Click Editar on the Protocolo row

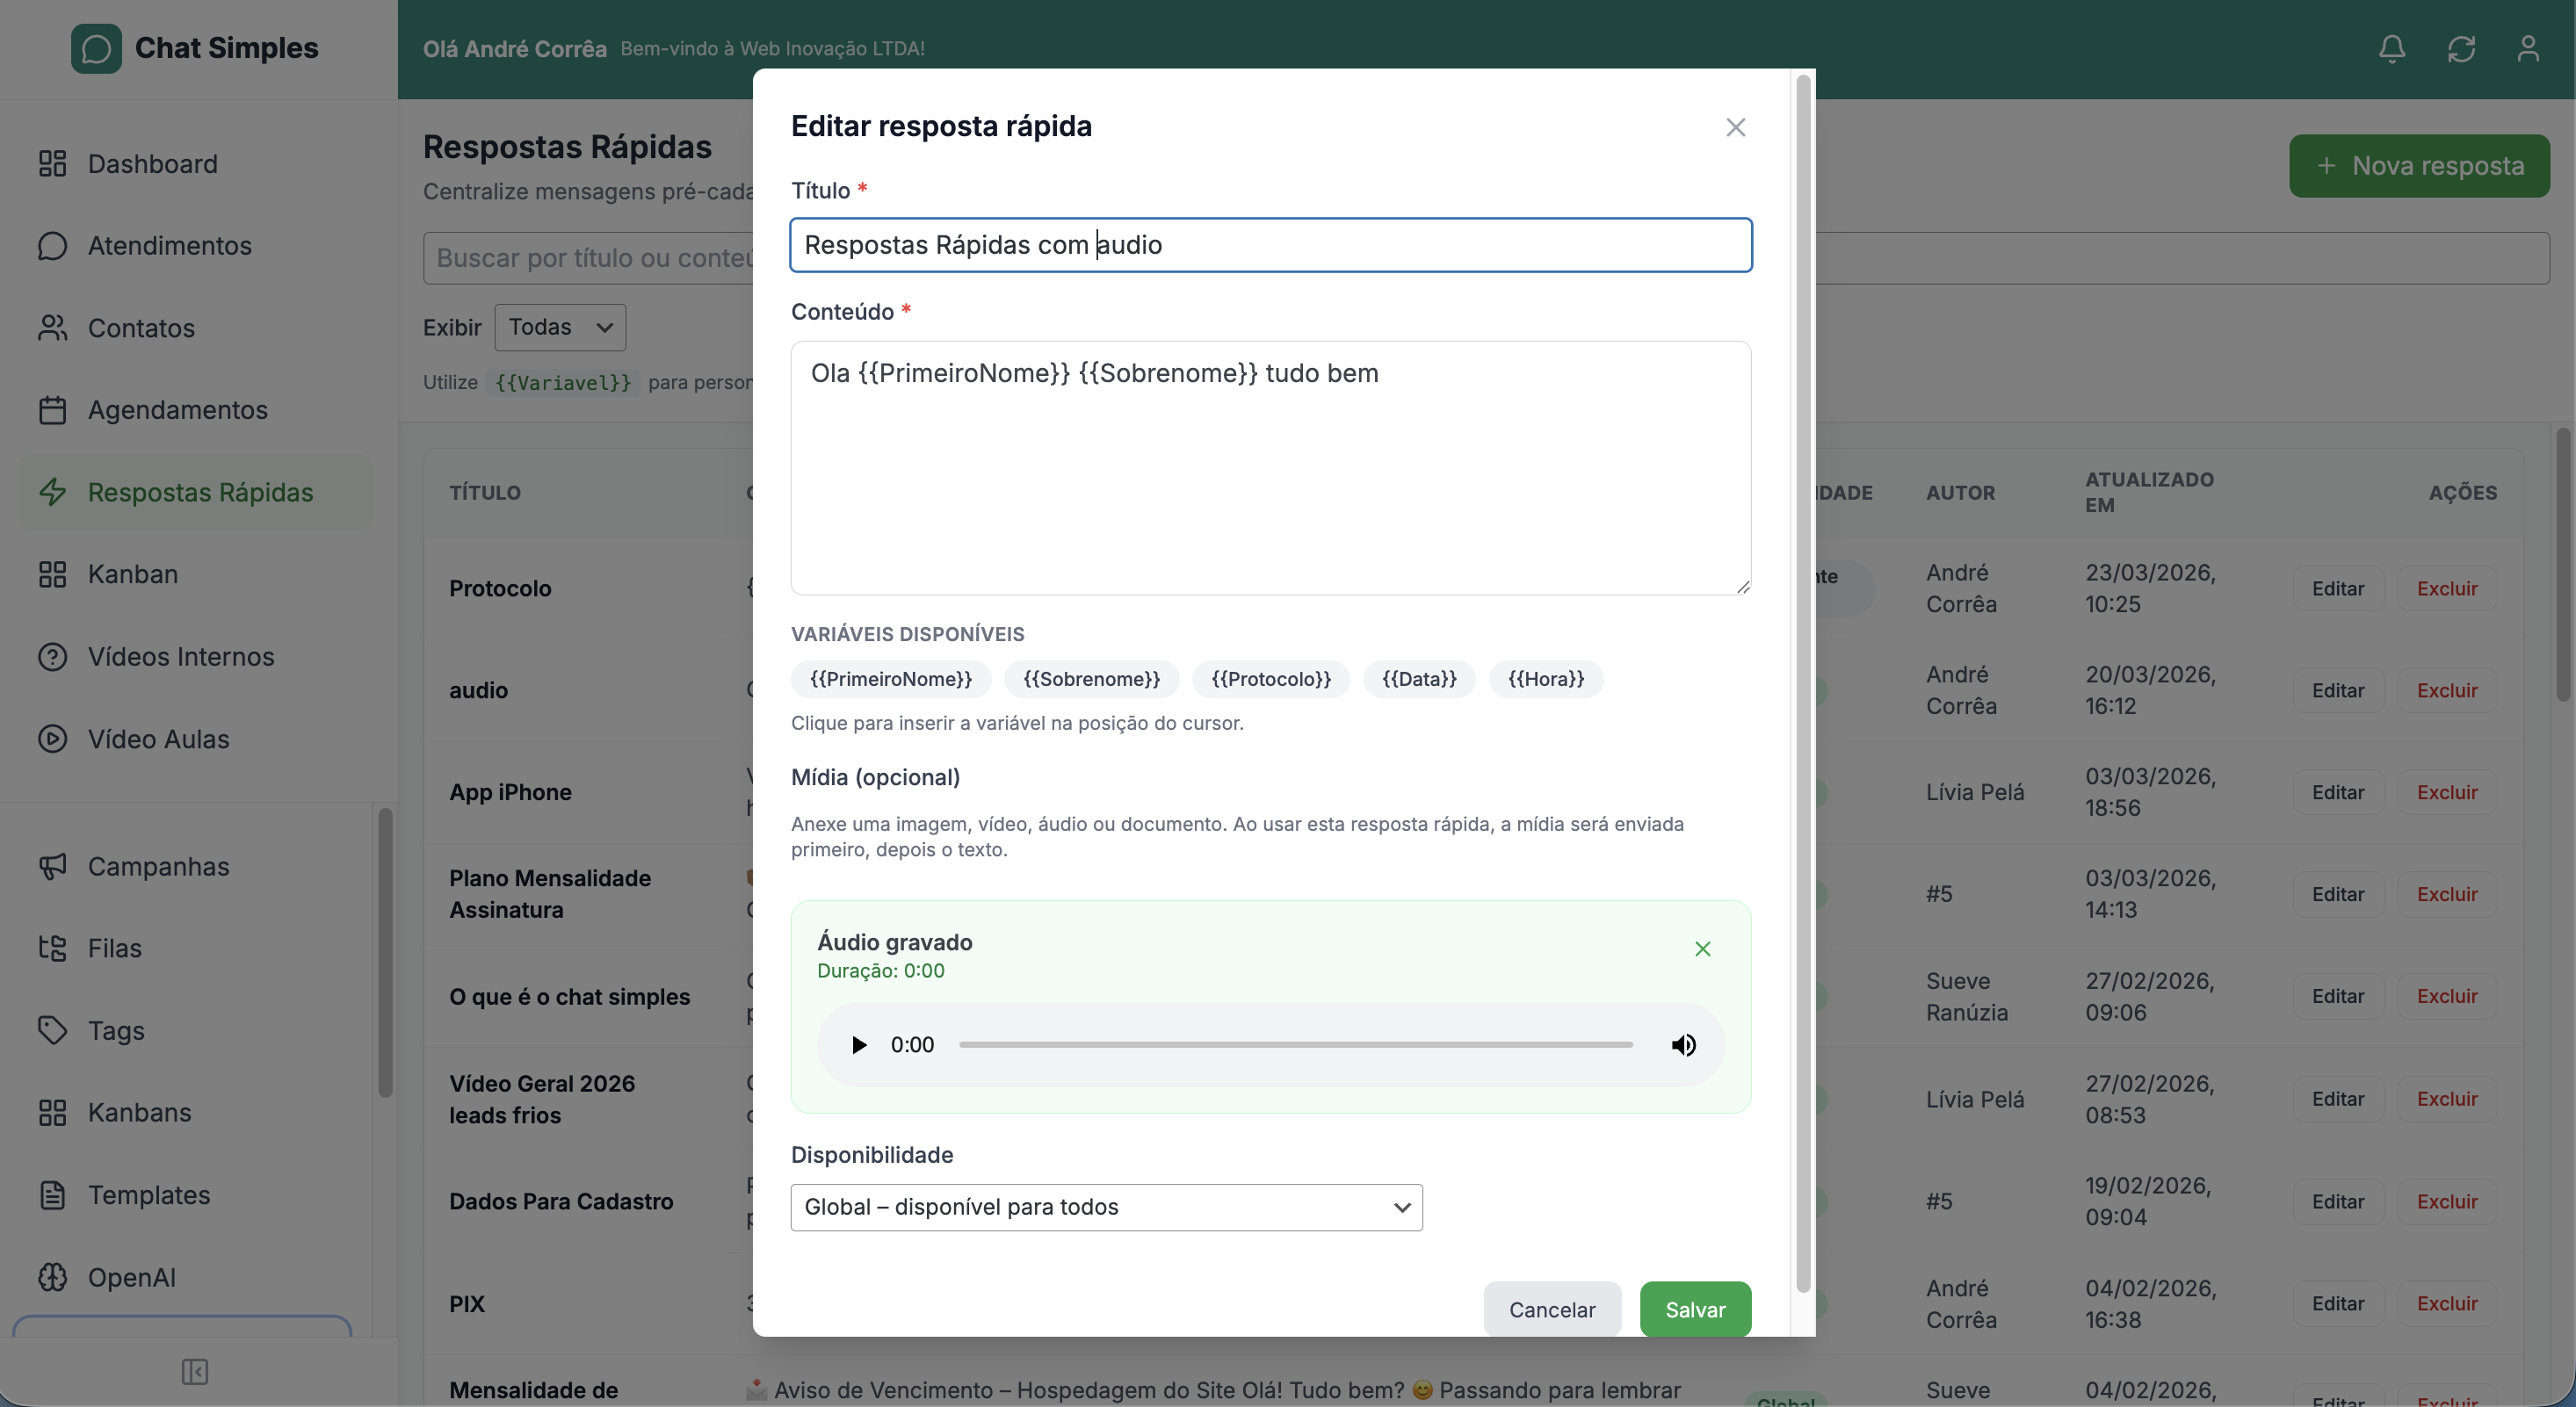2339,588
